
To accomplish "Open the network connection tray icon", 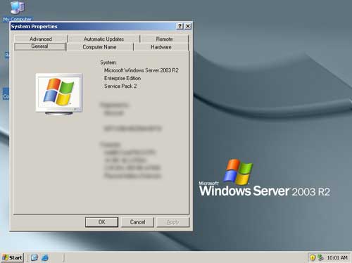I will [x=320, y=257].
